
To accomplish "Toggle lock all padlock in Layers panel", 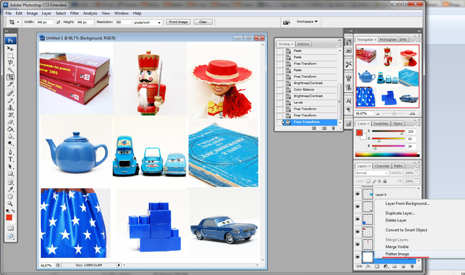I will (x=385, y=181).
